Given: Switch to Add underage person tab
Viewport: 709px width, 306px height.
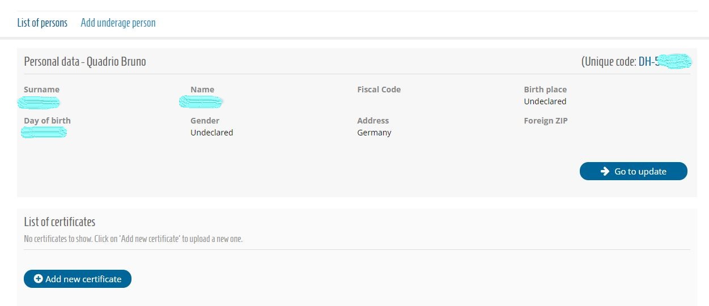Looking at the screenshot, I should click(x=118, y=23).
